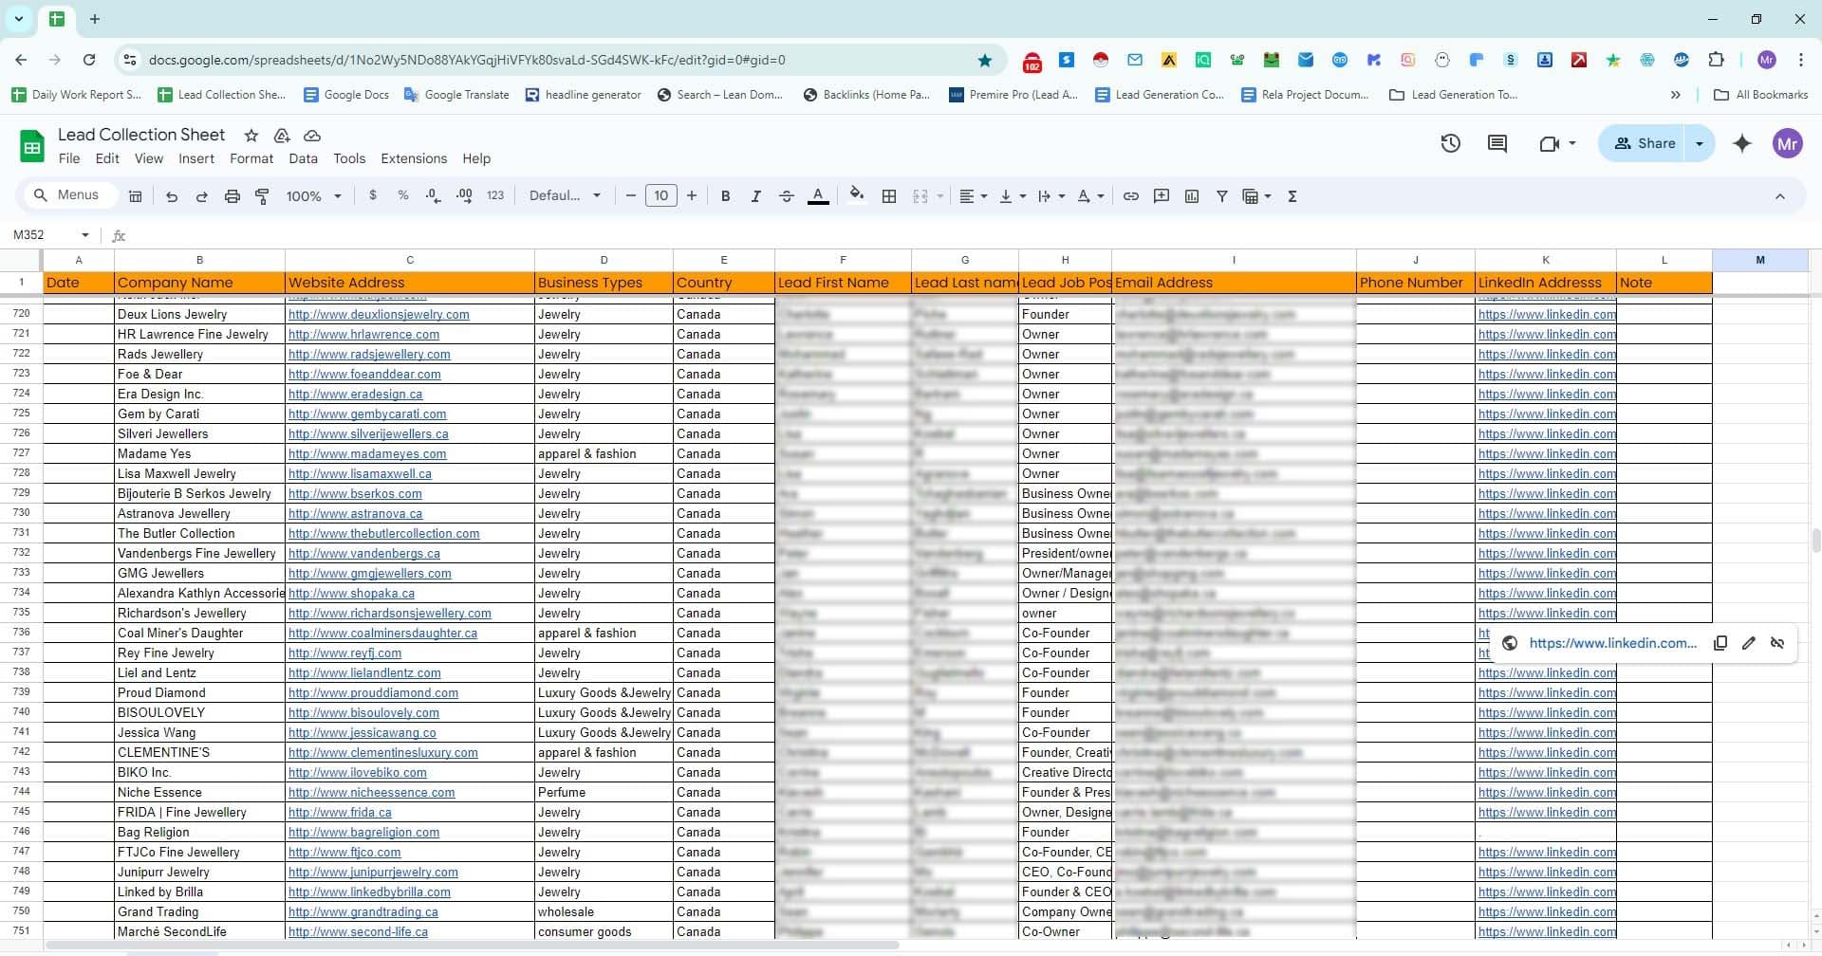
Task: Open the Insert menu
Action: click(196, 158)
